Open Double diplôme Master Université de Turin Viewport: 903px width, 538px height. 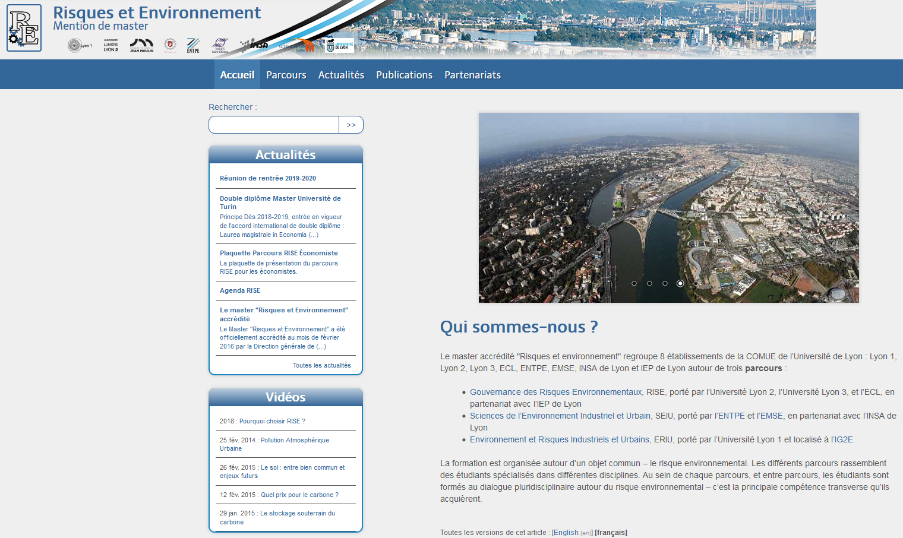280,202
